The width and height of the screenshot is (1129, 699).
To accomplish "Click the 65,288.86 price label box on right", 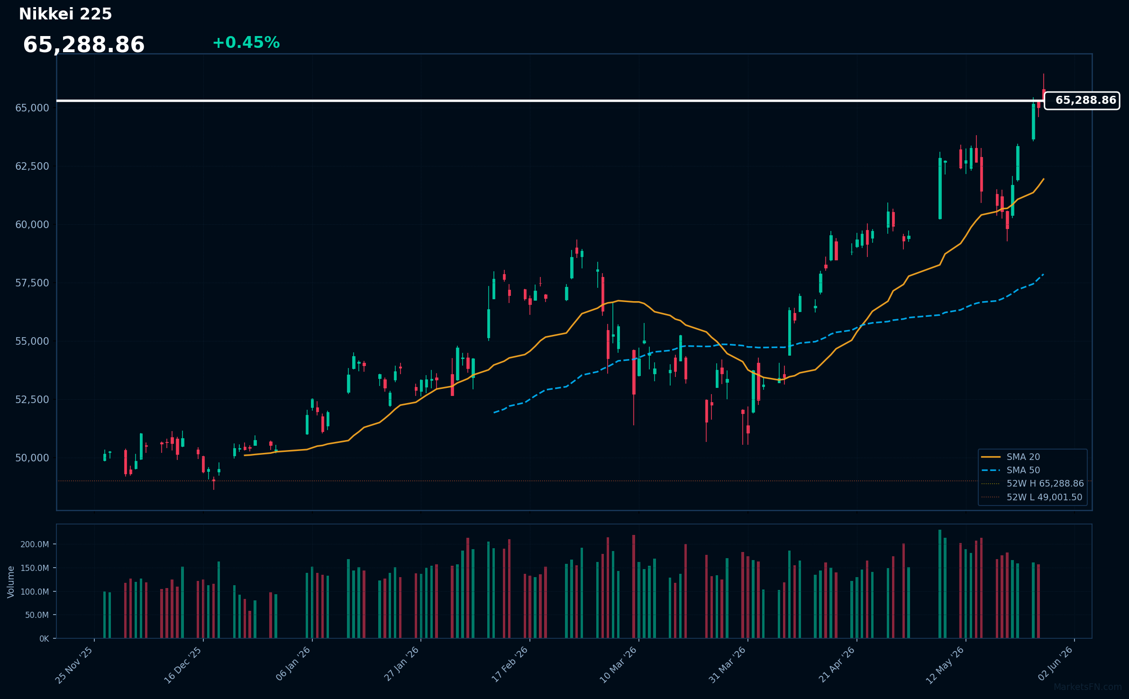I will click(x=1082, y=101).
